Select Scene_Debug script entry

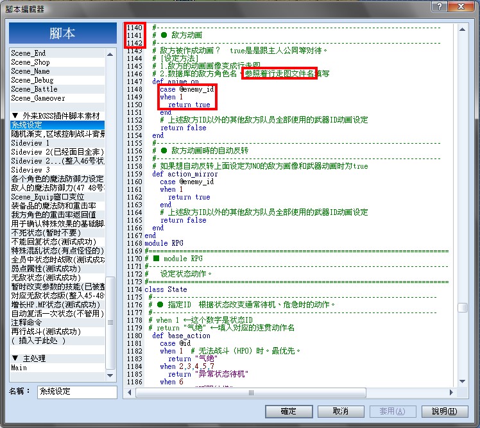tap(57, 80)
